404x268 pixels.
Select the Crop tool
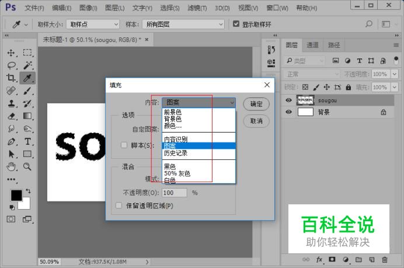pos(11,78)
